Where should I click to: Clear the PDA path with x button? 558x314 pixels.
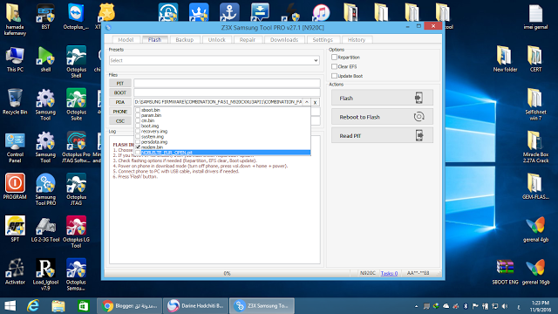point(316,102)
